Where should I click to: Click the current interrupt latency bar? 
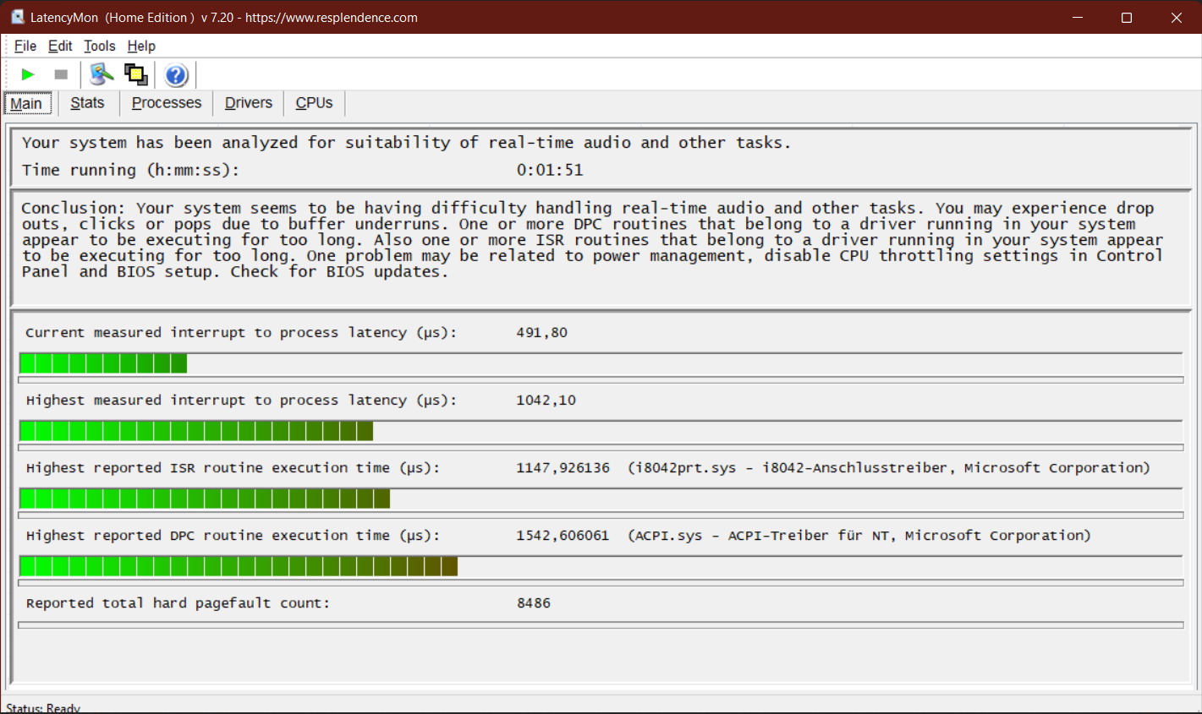103,363
